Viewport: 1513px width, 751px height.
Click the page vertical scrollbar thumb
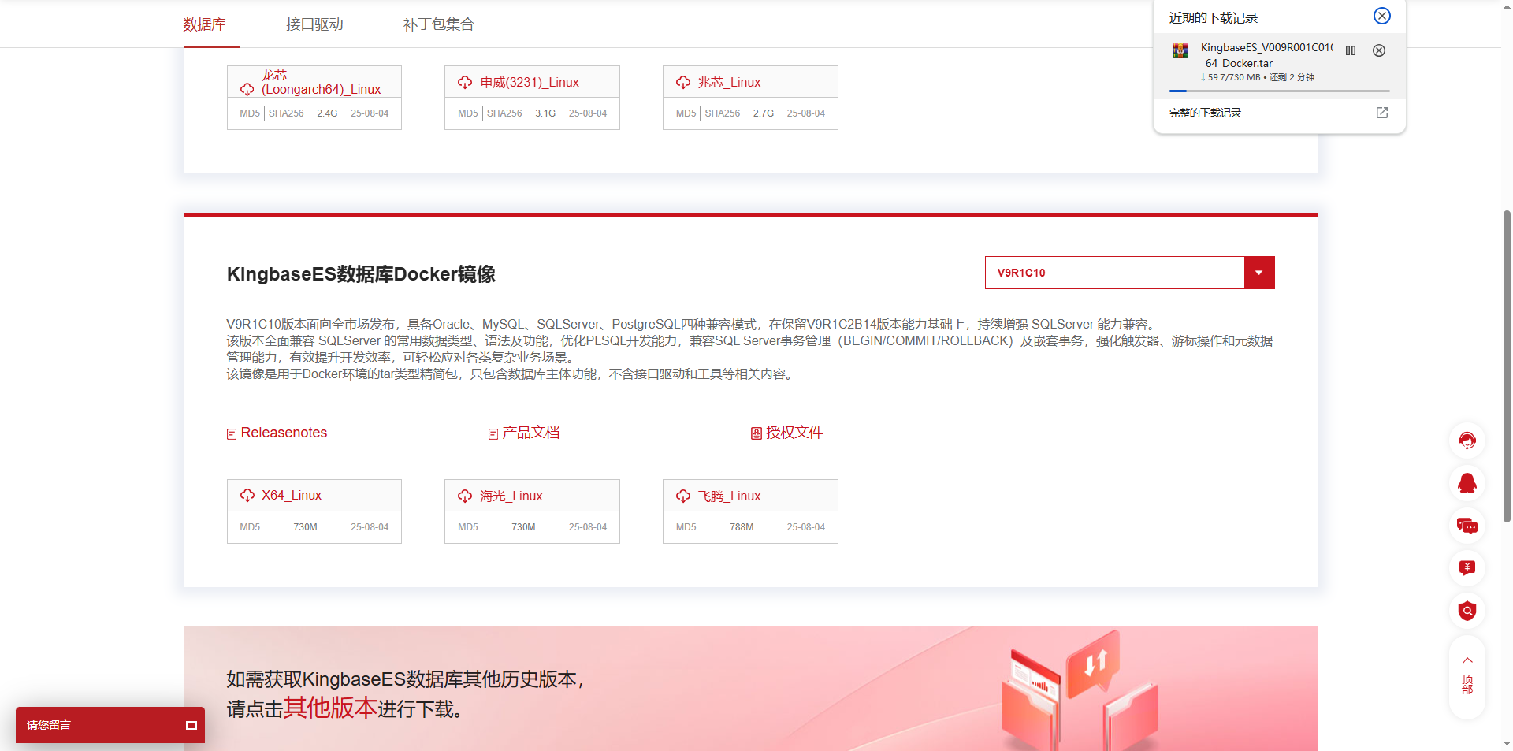pyautogui.click(x=1507, y=366)
